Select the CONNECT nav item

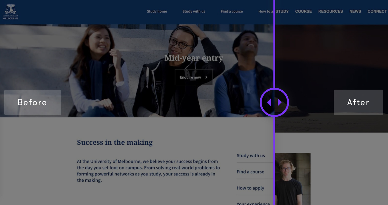tap(377, 11)
